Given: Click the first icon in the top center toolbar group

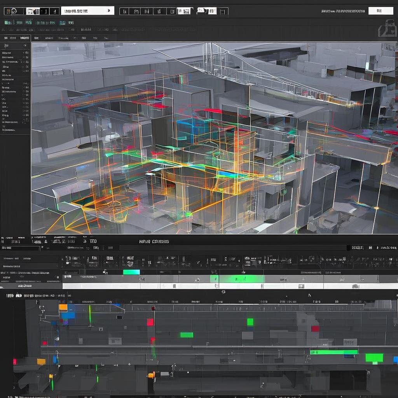Looking at the screenshot, I should coord(125,11).
